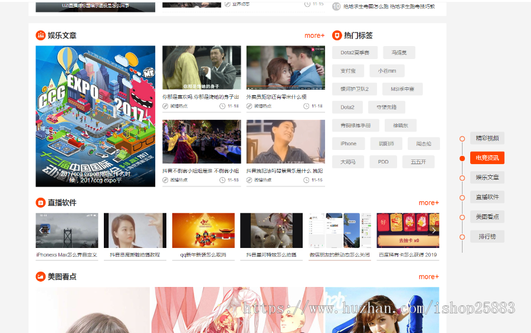This screenshot has height=333, width=531.
Task: Jump to 美图看点 in side navigation
Action: click(487, 217)
